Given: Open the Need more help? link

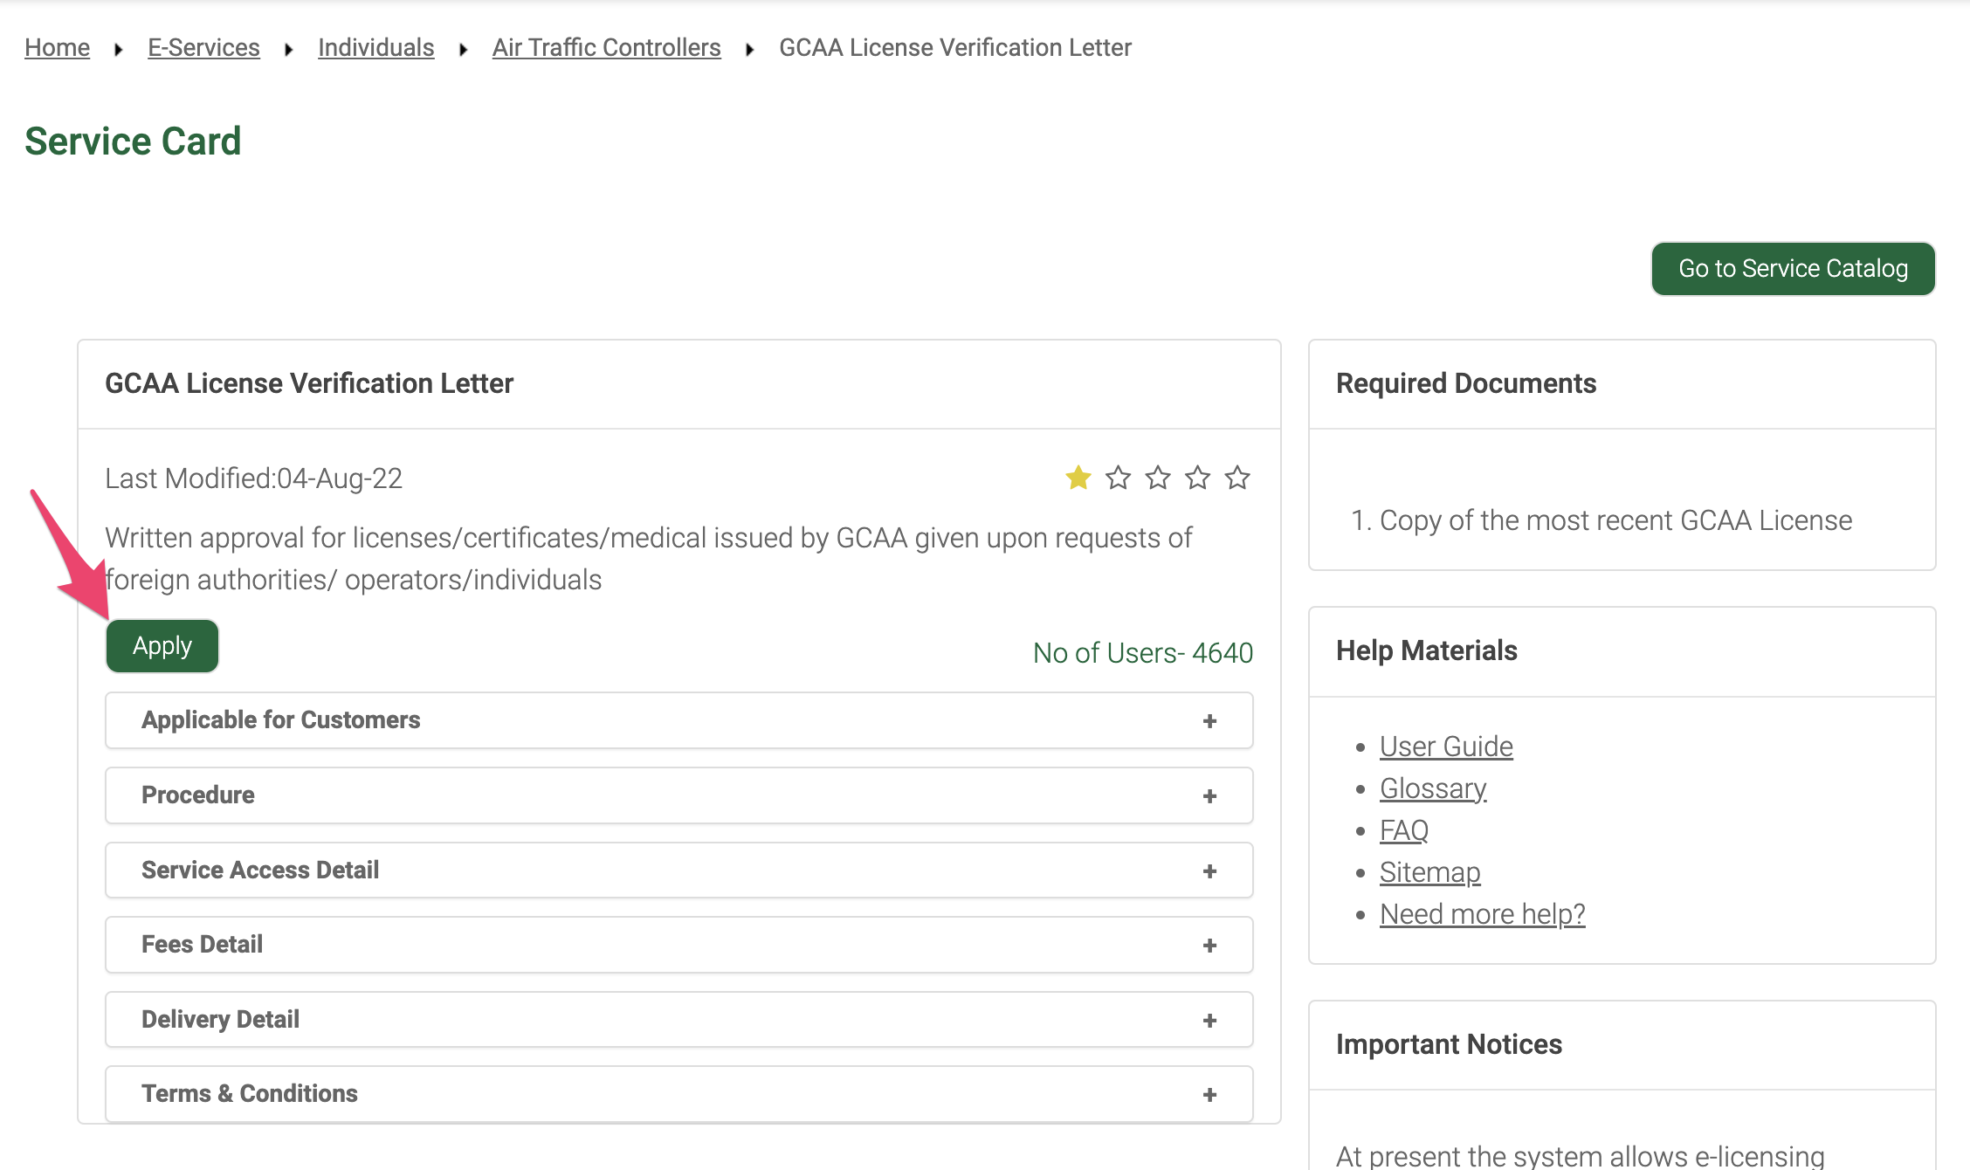Looking at the screenshot, I should click(x=1482, y=914).
